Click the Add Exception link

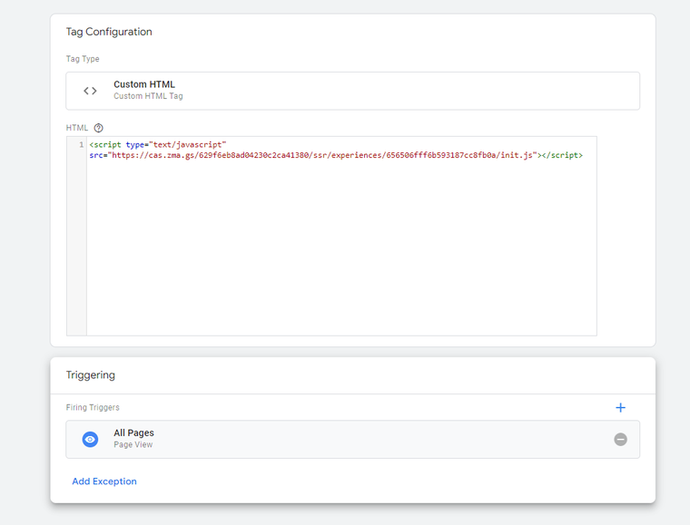104,481
